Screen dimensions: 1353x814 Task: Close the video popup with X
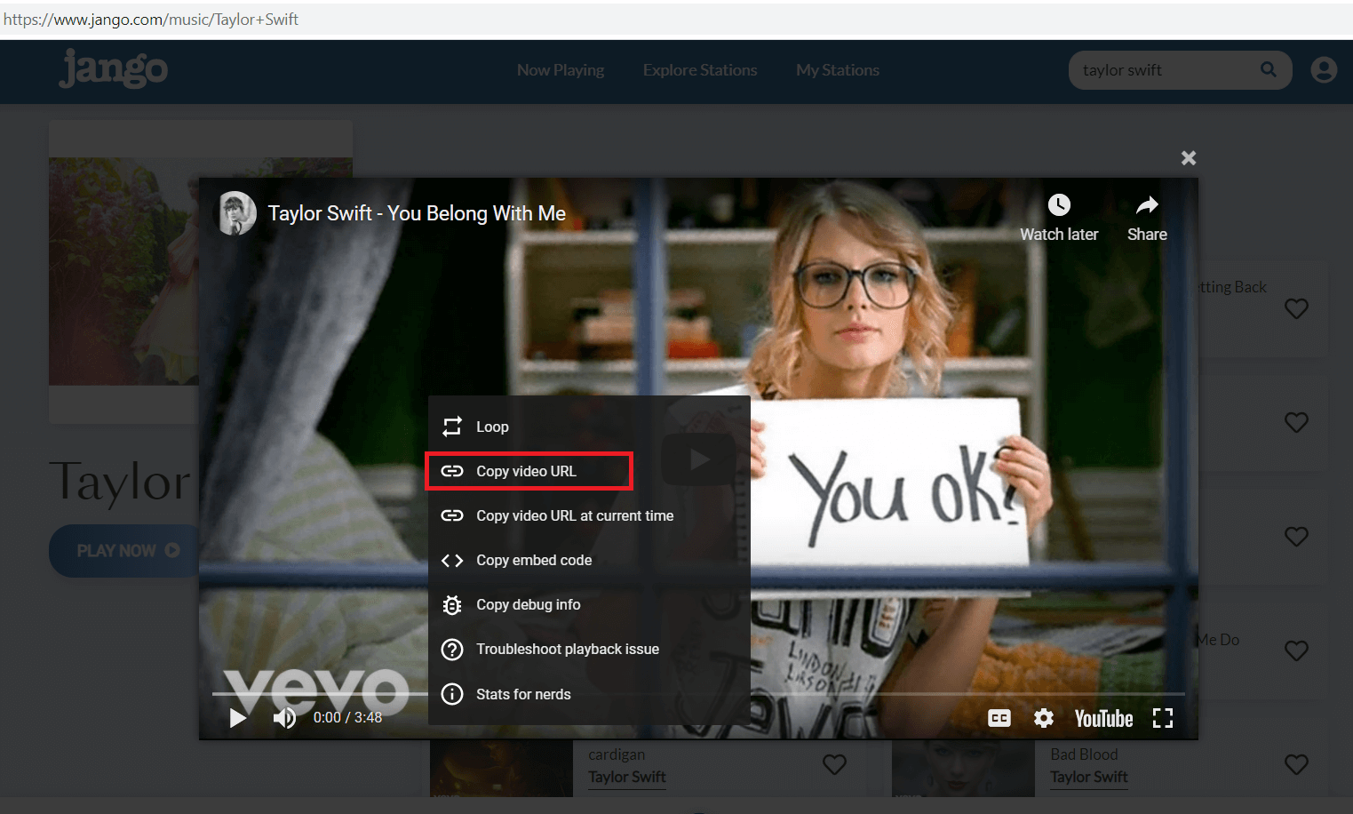pos(1189,158)
